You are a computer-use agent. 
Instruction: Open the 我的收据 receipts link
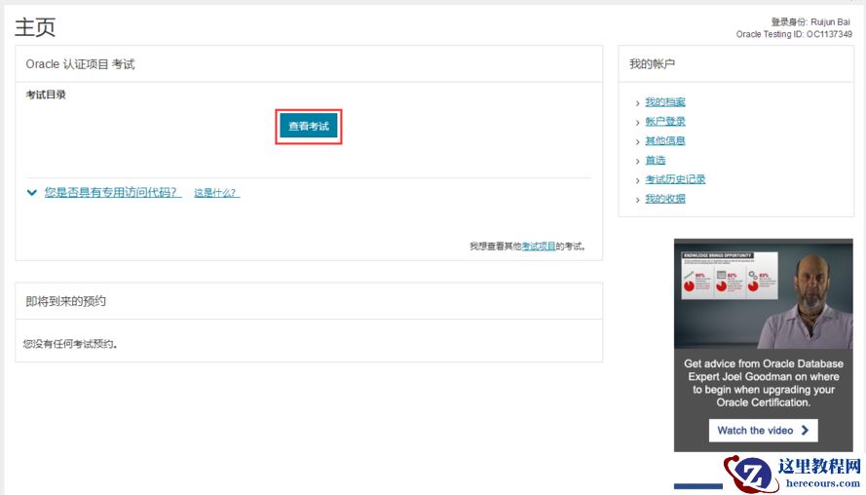[665, 199]
